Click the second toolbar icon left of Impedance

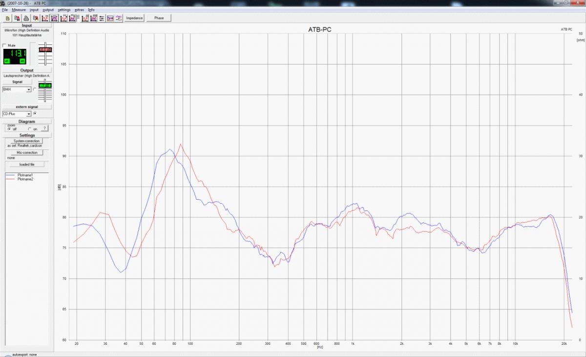pos(110,18)
